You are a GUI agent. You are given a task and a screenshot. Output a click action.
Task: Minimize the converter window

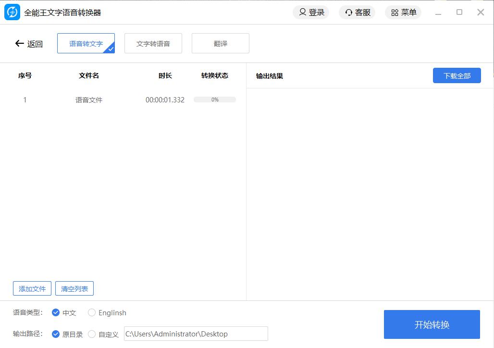click(438, 13)
